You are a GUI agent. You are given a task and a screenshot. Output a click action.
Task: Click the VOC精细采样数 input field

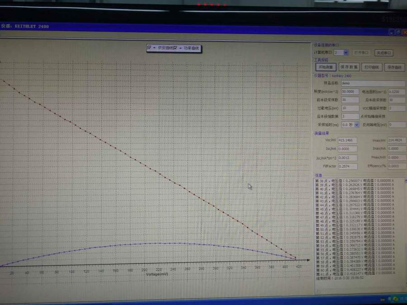(397, 108)
